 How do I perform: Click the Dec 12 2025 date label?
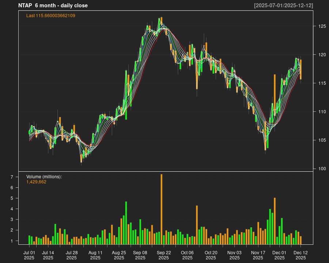pyautogui.click(x=300, y=255)
